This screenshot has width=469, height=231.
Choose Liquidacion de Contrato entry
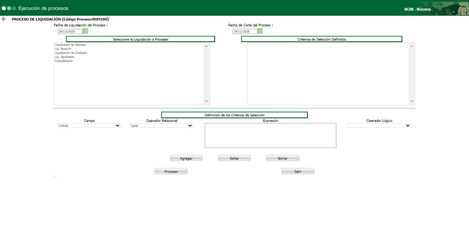coord(71,53)
